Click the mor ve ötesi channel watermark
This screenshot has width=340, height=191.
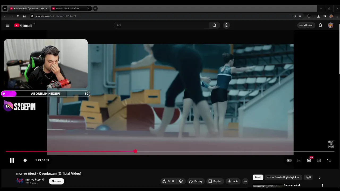coord(331,144)
